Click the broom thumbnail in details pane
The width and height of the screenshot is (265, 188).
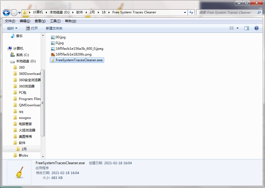point(19,172)
